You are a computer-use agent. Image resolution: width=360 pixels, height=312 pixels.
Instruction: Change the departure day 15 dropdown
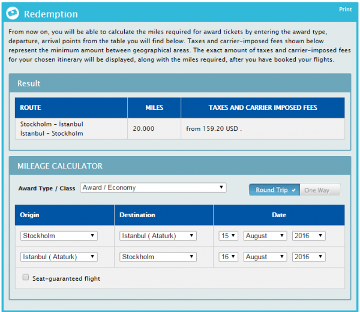229,236
